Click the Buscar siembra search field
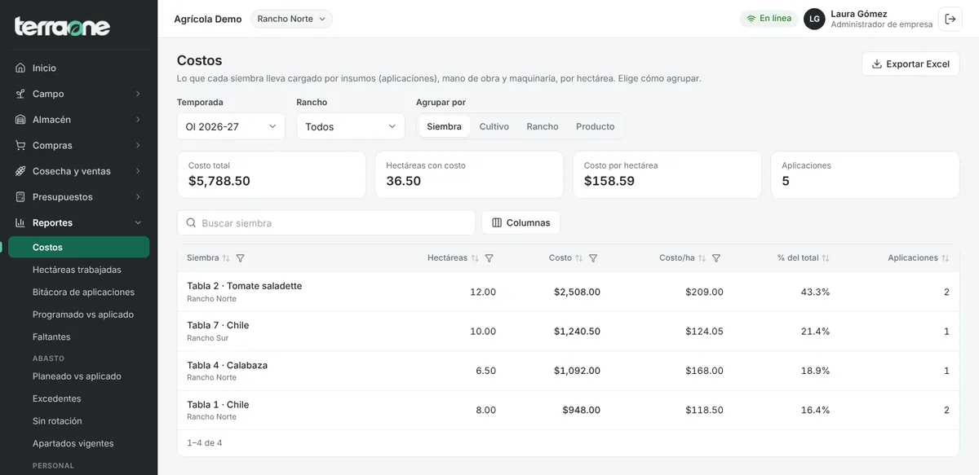The width and height of the screenshot is (979, 475). point(326,222)
